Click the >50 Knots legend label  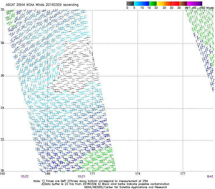207,8
